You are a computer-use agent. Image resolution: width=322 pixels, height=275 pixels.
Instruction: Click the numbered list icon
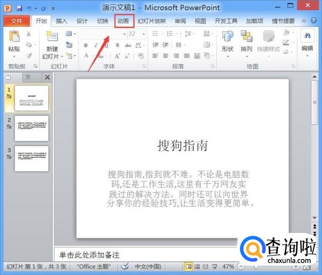pos(169,34)
